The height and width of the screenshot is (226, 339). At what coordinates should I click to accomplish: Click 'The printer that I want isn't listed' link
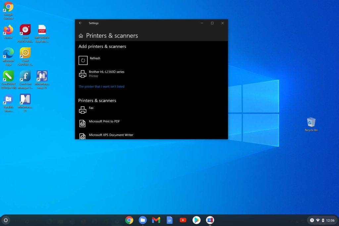(x=101, y=86)
